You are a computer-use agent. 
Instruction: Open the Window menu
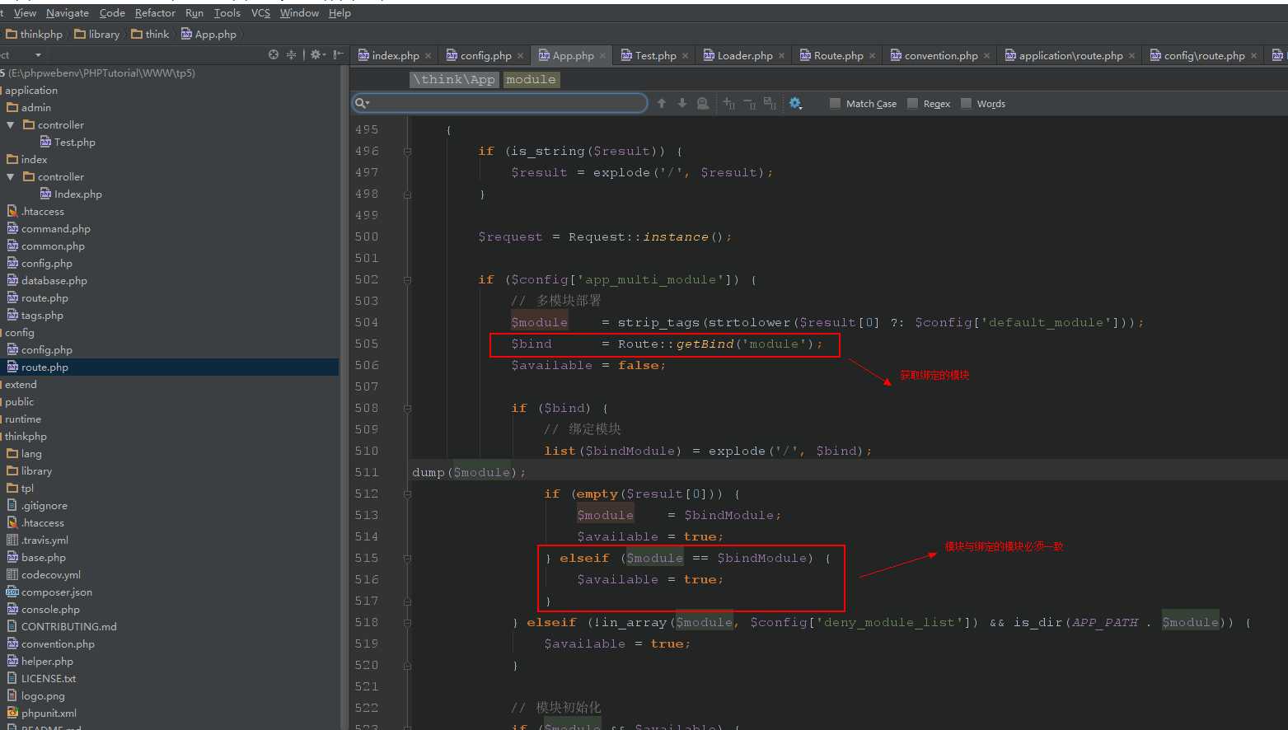(x=299, y=13)
